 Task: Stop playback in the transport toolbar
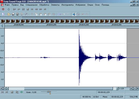point(28,9)
